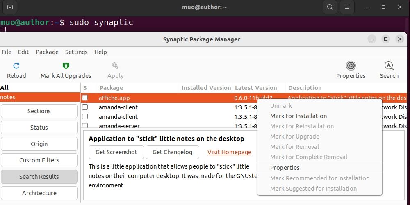Click the Search magnifier icon in the toolbar

click(389, 66)
